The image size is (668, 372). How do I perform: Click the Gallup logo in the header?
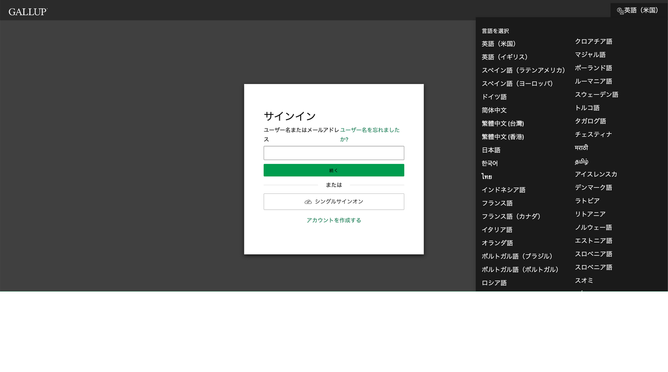(28, 11)
